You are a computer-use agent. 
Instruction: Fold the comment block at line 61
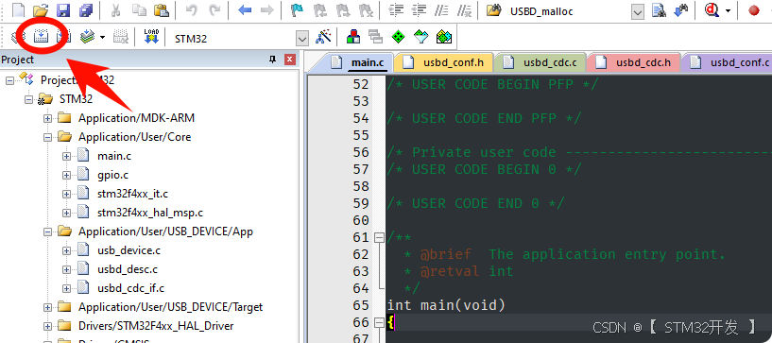tap(379, 238)
